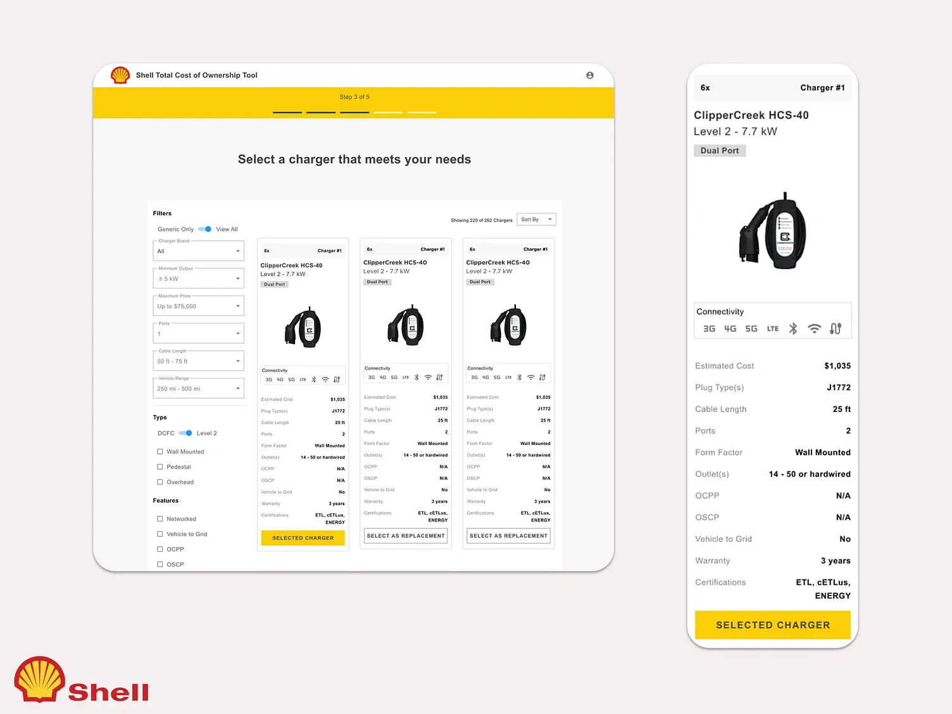
Task: Click 5G icon on the middle tablet card
Action: 394,377
